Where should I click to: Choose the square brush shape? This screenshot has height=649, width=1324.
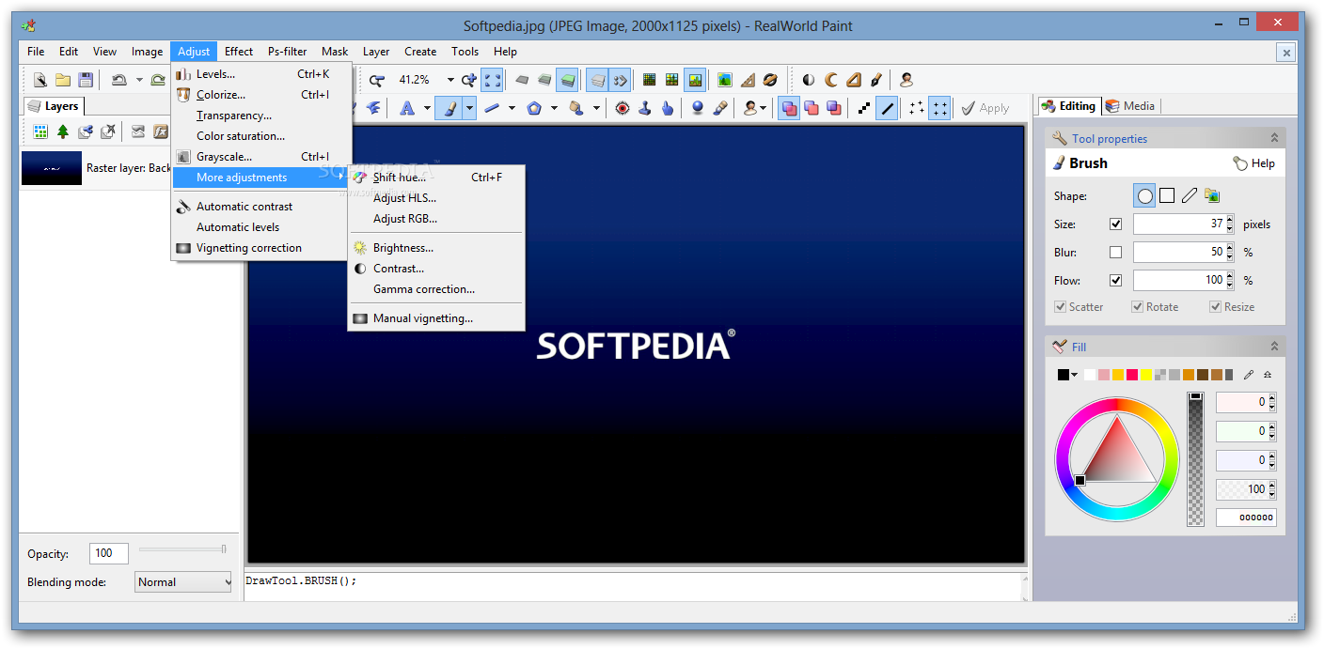[x=1167, y=196]
